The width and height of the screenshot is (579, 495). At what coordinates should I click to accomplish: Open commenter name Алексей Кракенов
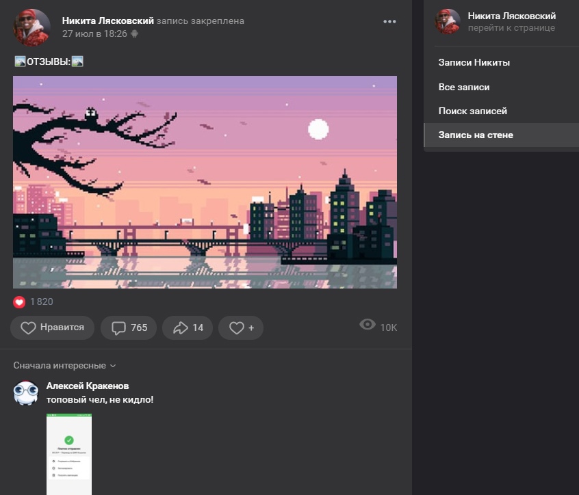point(87,386)
